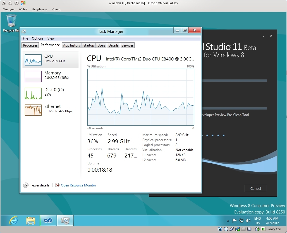Image resolution: width=287 pixels, height=233 pixels.
Task: Click VirtualBox mouse integration status icon
Action: [257, 229]
